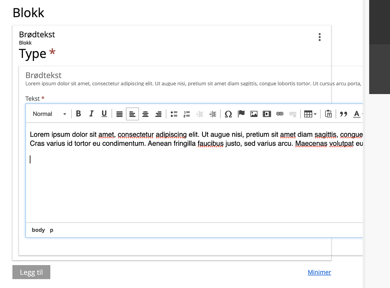This screenshot has height=288, width=390.
Task: Insert a media embed
Action: point(266,114)
